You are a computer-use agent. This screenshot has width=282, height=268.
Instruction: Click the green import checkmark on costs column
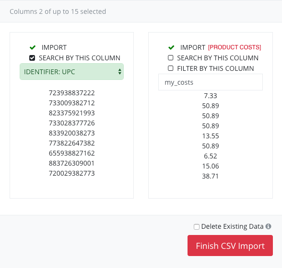pyautogui.click(x=171, y=47)
